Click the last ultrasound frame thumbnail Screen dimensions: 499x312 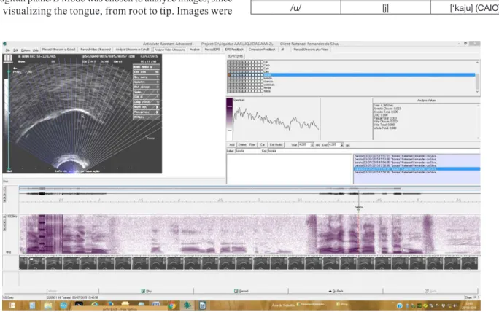pos(469,263)
